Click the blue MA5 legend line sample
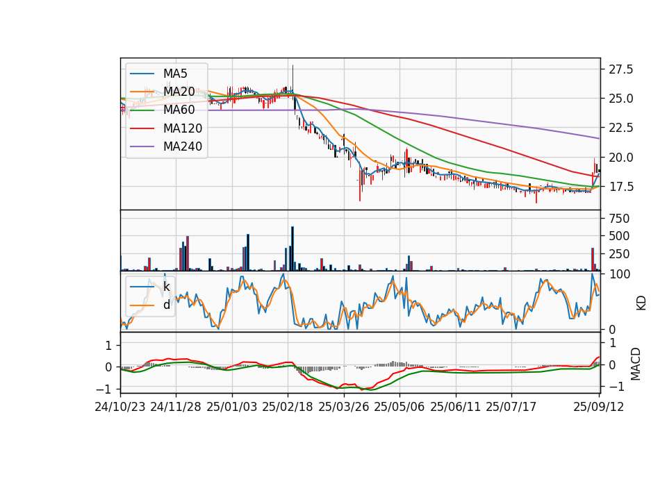 (x=142, y=74)
